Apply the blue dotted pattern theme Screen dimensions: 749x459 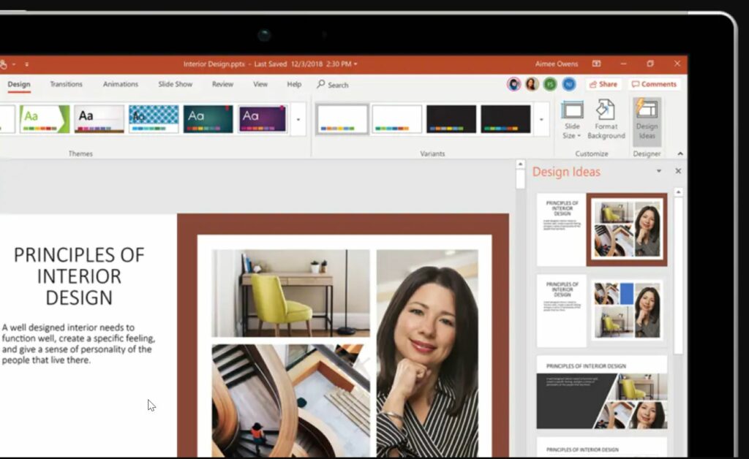pyautogui.click(x=154, y=119)
